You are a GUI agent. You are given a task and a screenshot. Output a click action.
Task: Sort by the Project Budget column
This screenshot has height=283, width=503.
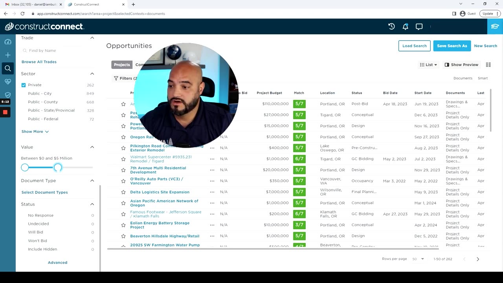tap(269, 93)
